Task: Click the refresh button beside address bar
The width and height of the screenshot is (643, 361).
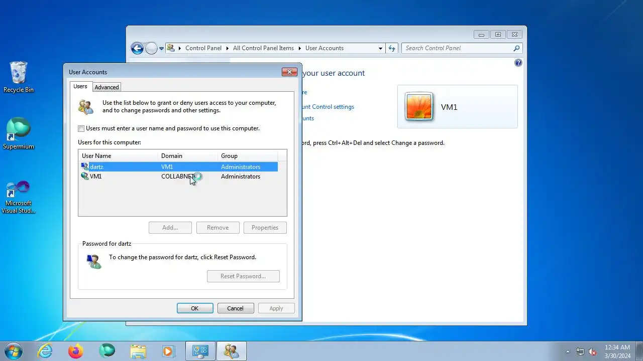Action: (392, 48)
